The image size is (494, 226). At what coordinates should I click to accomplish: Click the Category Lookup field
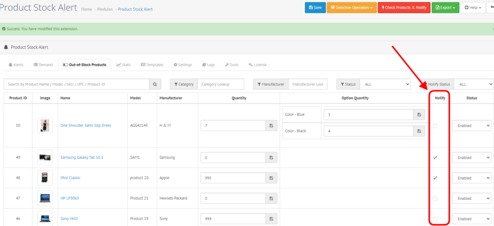click(x=220, y=84)
